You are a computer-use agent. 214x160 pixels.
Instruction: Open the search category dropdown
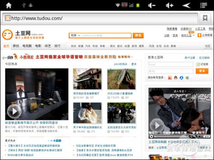pyautogui.click(x=76, y=35)
